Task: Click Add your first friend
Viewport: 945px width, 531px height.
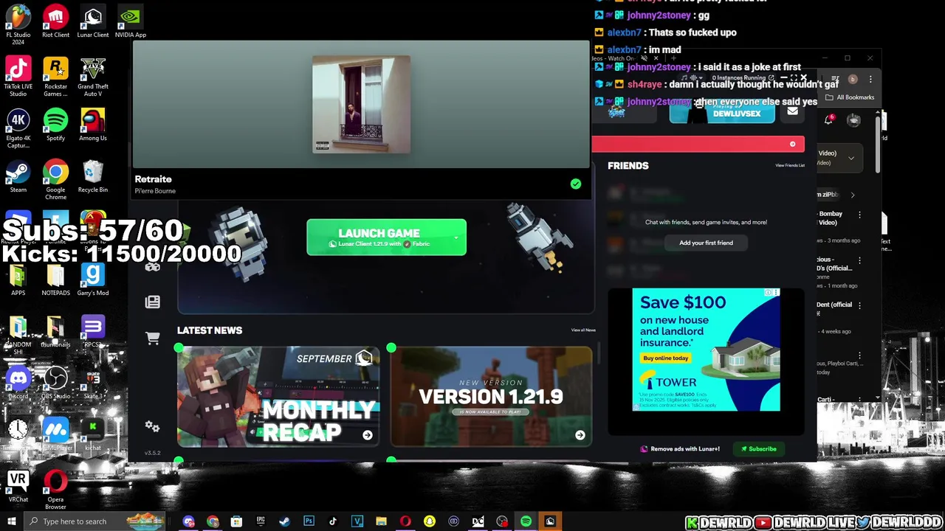Action: click(706, 243)
